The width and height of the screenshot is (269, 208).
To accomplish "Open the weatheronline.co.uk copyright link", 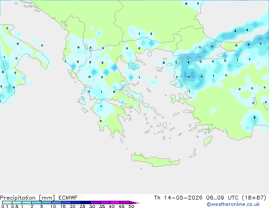I will pos(233,204).
